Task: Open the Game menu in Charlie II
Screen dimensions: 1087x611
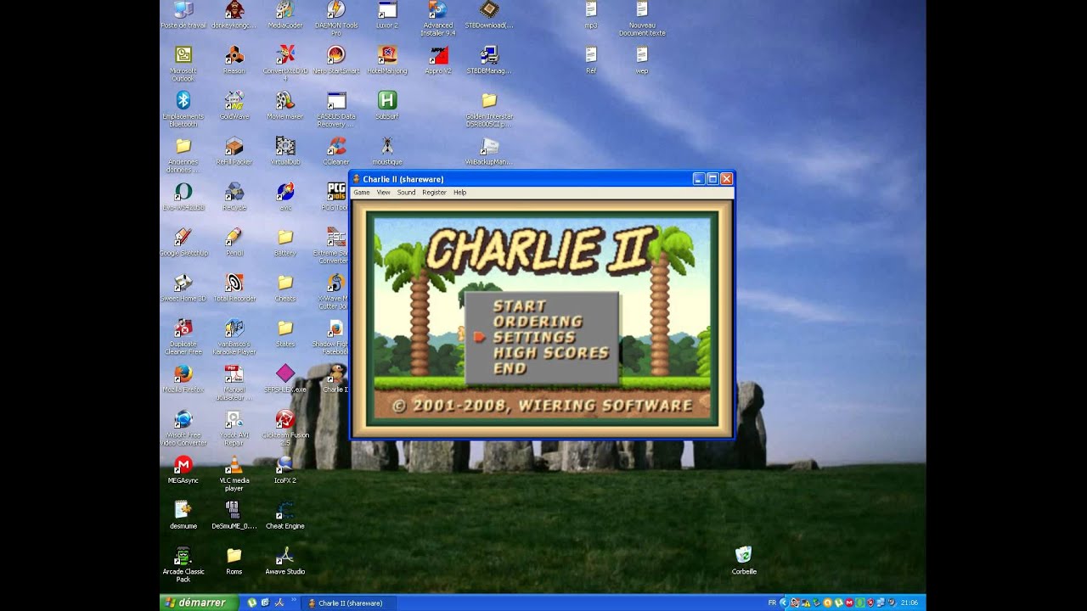Action: pyautogui.click(x=362, y=193)
